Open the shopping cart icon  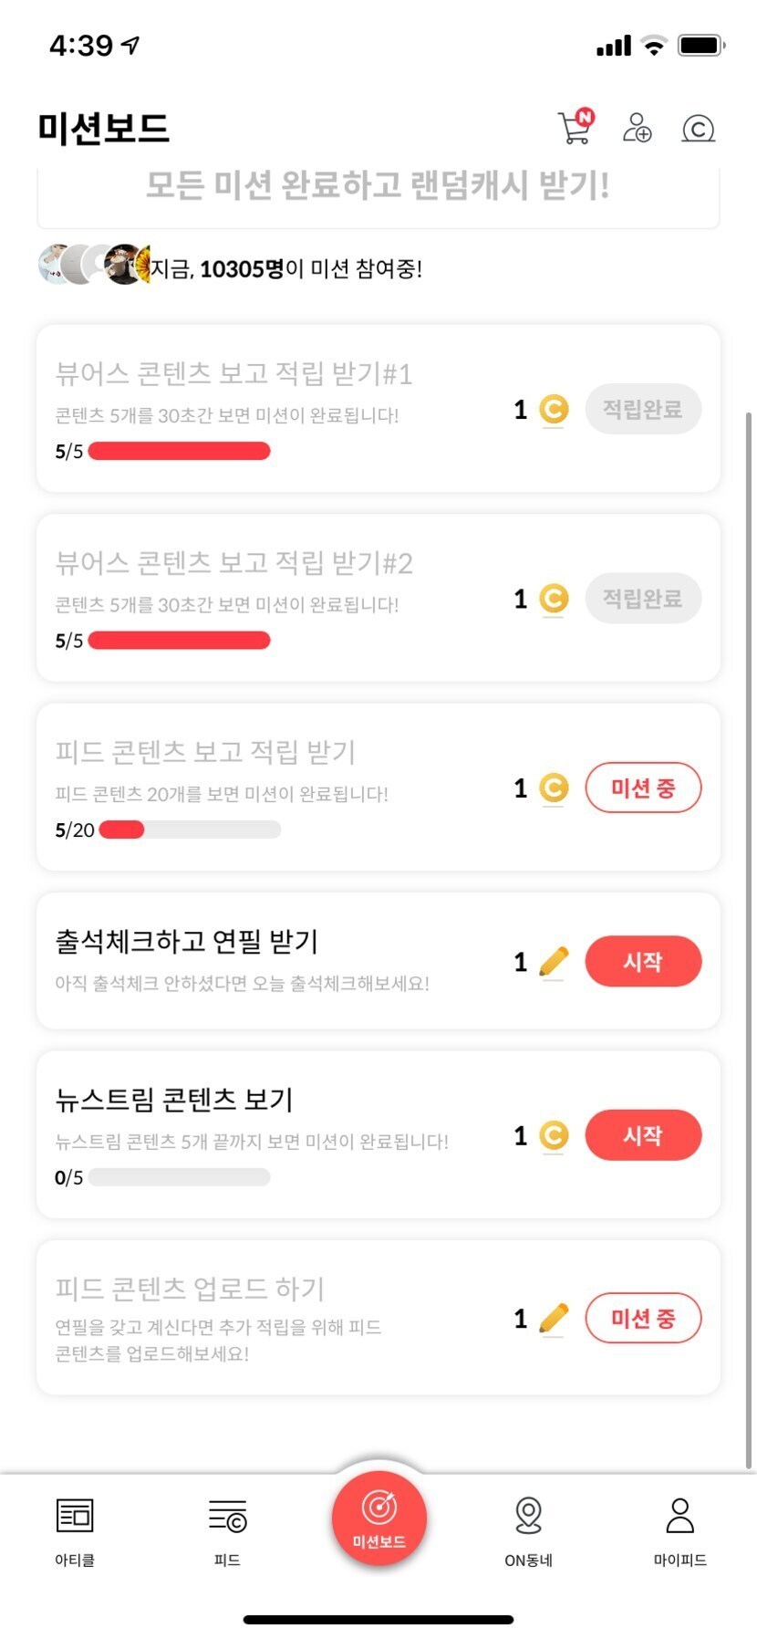(575, 128)
